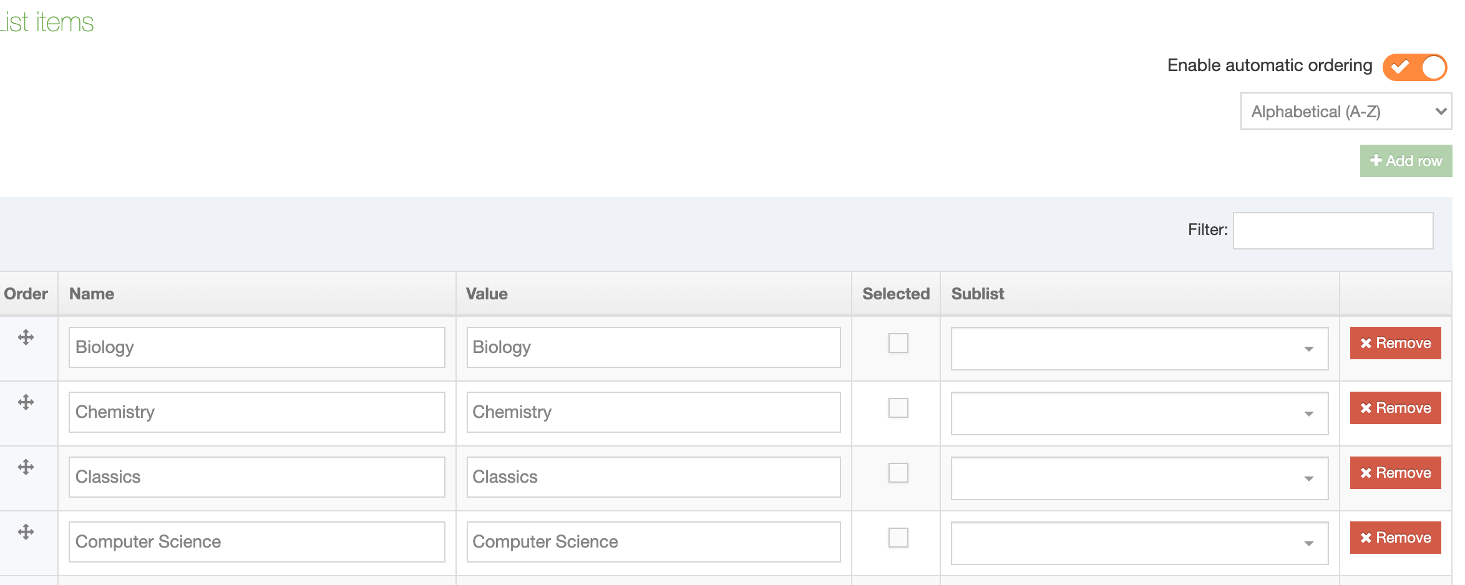Screen dimensions: 1465x585
Task: Remove the Computer Science row
Action: point(1395,538)
